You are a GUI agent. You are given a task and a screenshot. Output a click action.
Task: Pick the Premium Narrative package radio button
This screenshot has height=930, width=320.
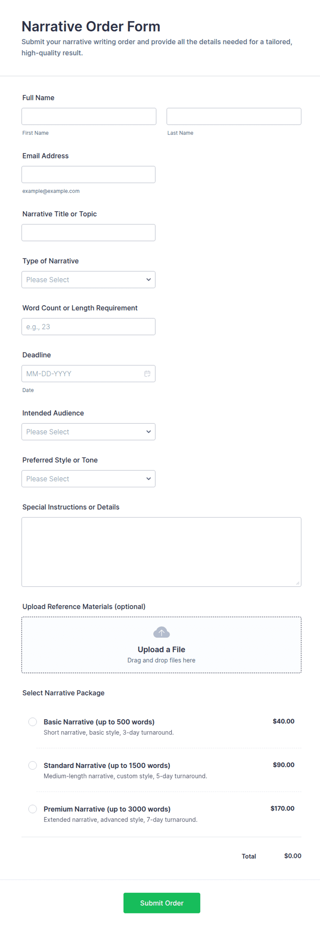[x=32, y=809]
